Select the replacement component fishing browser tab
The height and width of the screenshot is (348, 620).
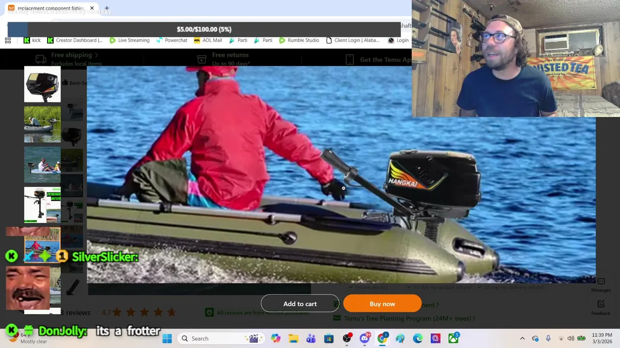[50, 8]
